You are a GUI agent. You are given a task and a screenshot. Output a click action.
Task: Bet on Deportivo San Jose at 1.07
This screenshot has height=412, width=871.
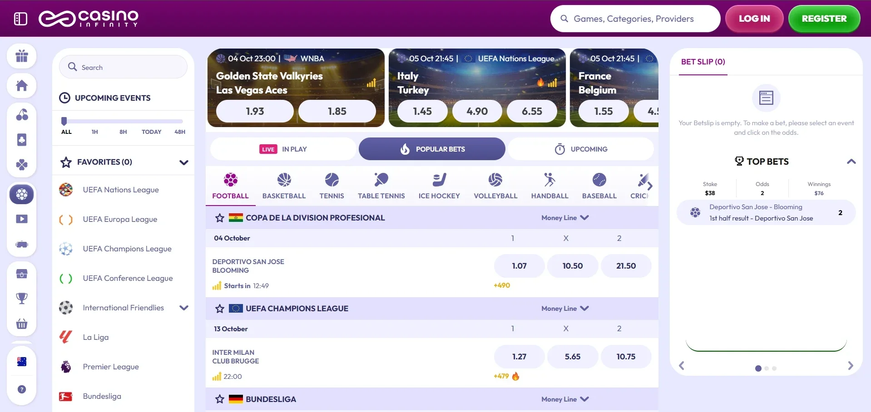click(519, 266)
